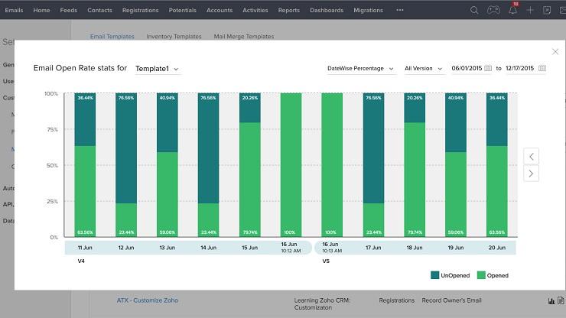Open the search icon in top bar
This screenshot has height=318, width=566.
pyautogui.click(x=474, y=10)
